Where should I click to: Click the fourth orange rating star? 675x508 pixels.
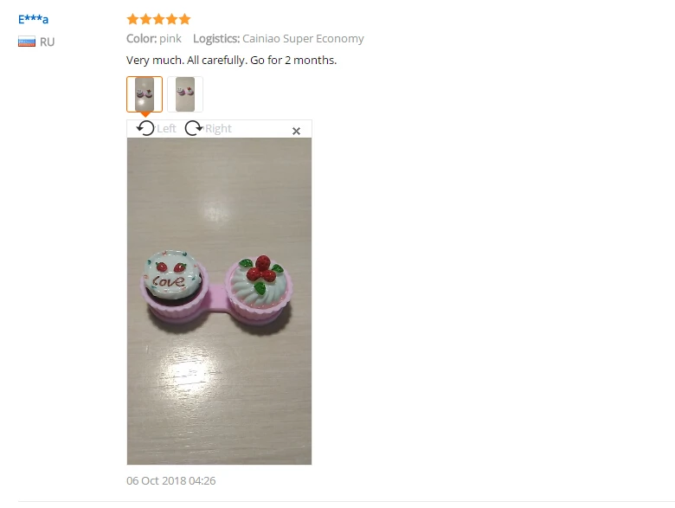point(171,19)
